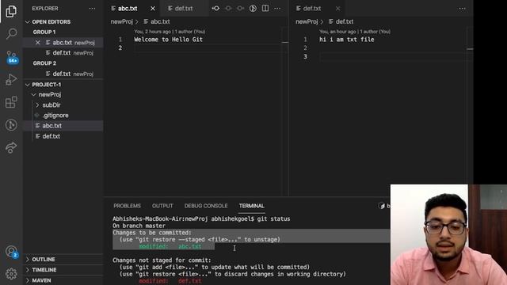Open the Manage settings gear icon
Image resolution: width=507 pixels, height=285 pixels.
coord(11,274)
